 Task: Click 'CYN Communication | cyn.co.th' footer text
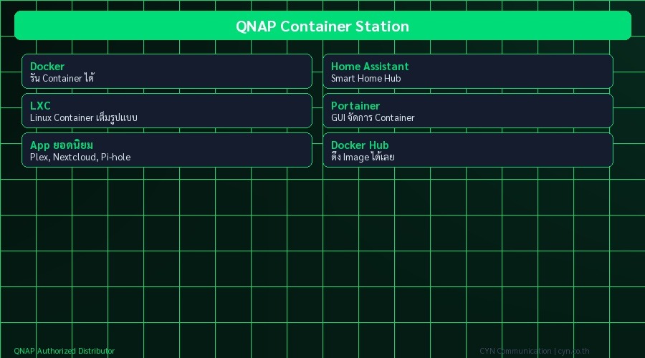coord(535,351)
